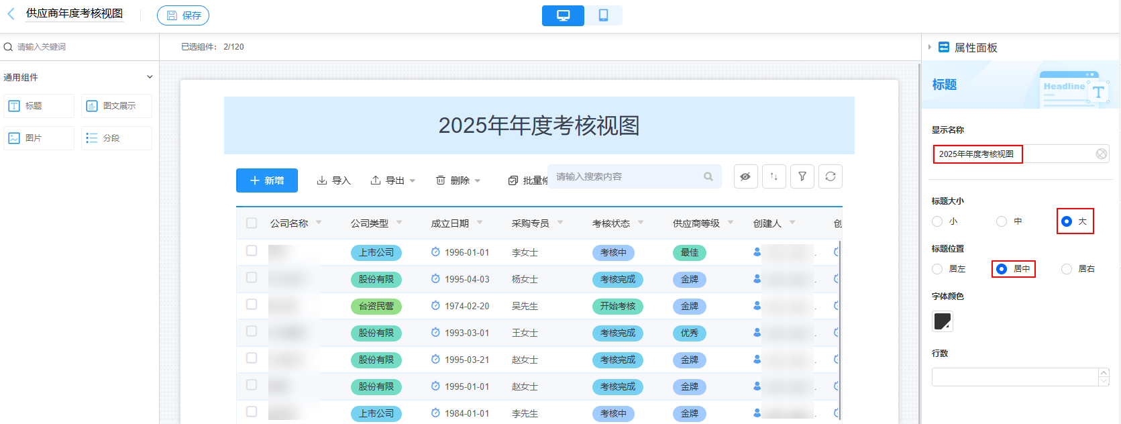
Task: Open the 删除 dropdown
Action: [x=458, y=180]
